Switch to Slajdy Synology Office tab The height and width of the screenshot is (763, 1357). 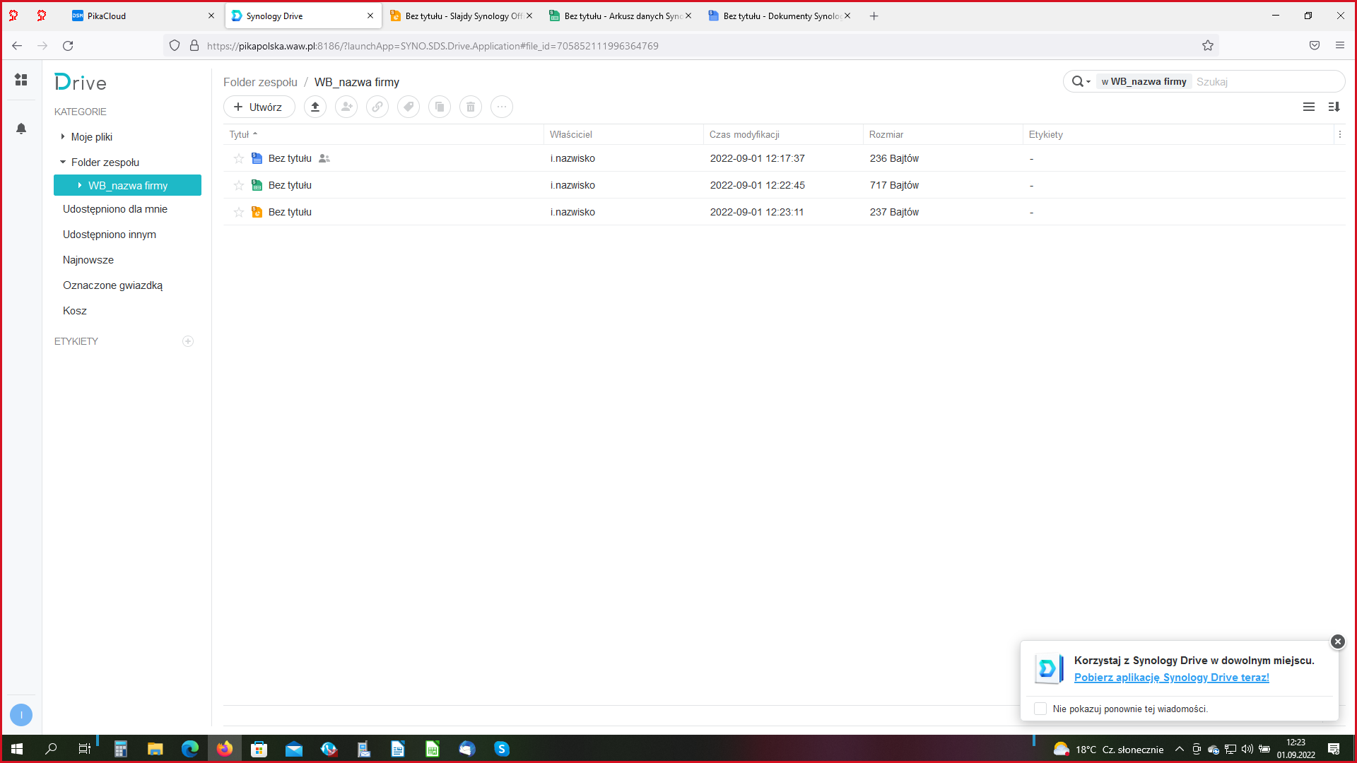462,16
